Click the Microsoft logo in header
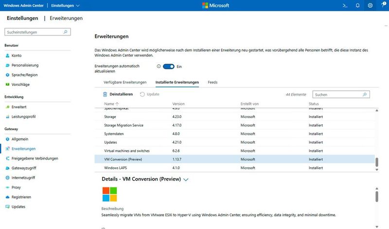389x229 pixels. (x=215, y=5)
